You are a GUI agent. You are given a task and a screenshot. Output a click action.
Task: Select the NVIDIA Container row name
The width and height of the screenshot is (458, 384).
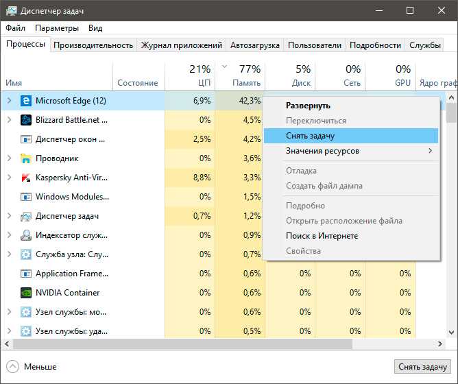(67, 293)
